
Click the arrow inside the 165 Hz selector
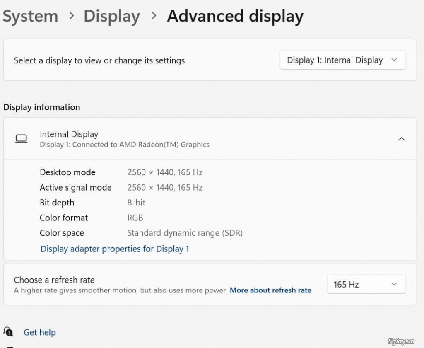point(394,284)
